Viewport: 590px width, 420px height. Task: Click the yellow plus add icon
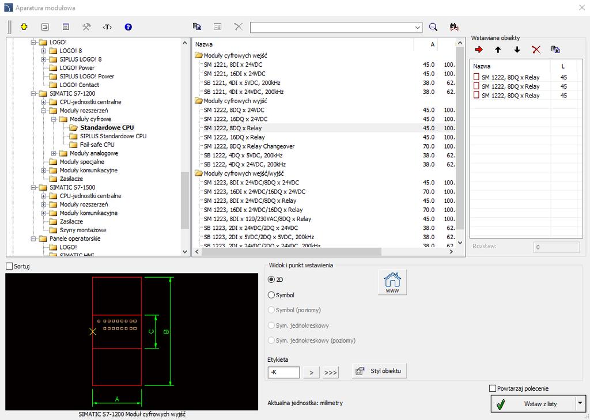24,27
